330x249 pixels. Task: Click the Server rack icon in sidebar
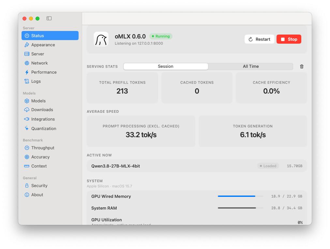(27, 54)
